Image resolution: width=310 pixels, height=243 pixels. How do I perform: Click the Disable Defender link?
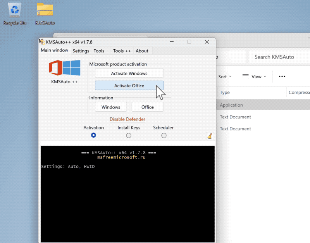[x=127, y=119]
